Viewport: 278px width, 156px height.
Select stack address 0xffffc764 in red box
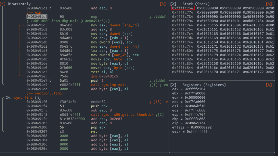(x=183, y=8)
